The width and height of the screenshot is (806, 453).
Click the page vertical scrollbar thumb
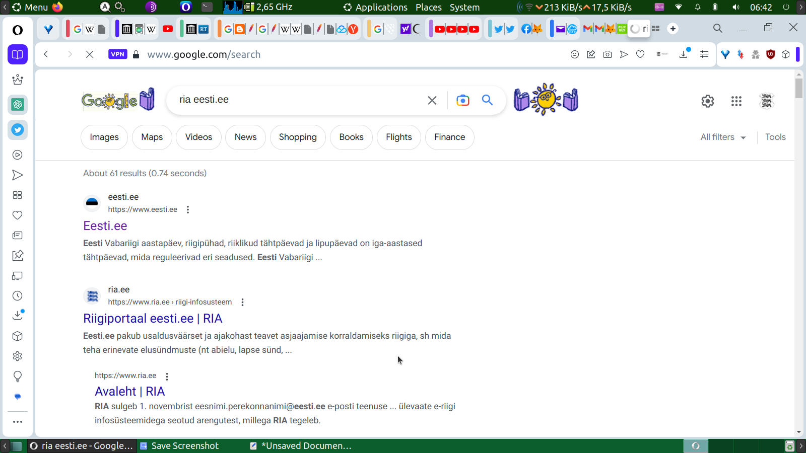(x=799, y=88)
